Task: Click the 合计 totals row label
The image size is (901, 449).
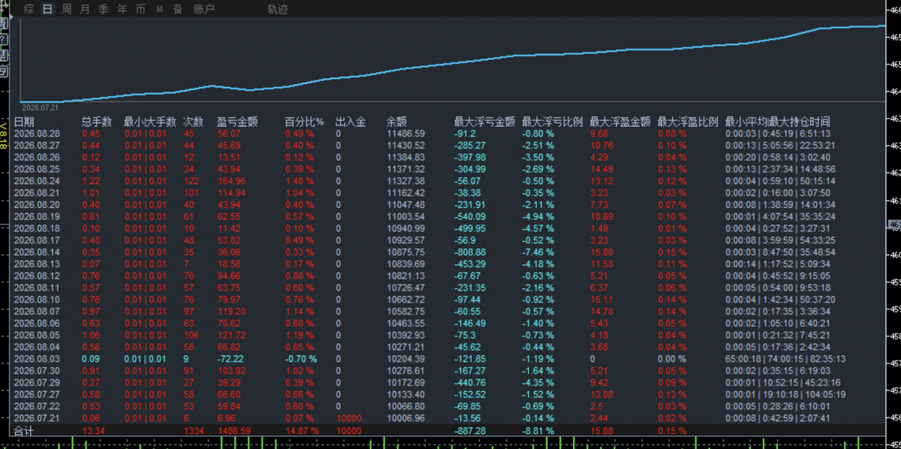Action: point(23,431)
